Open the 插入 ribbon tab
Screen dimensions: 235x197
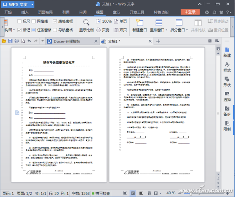click(25, 12)
